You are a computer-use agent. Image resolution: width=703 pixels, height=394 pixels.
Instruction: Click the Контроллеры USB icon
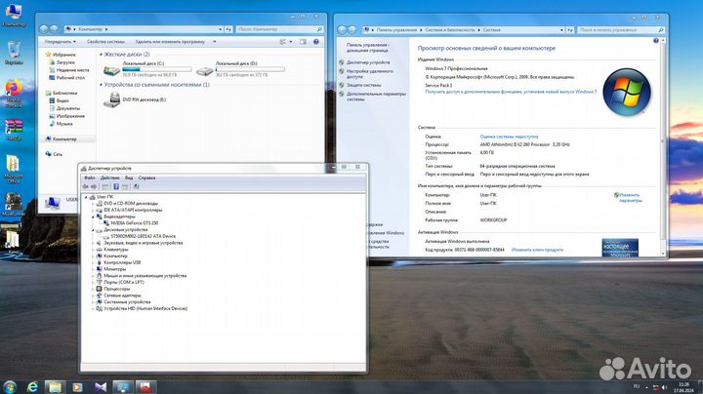(99, 262)
